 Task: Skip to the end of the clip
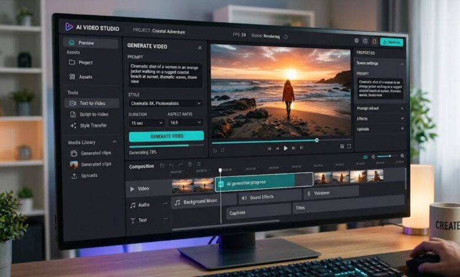pyautogui.click(x=301, y=148)
